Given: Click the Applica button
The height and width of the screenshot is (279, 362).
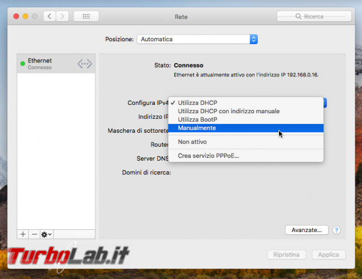Looking at the screenshot, I should pos(329,254).
